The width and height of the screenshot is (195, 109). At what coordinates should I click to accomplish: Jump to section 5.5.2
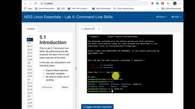(x=30, y=103)
